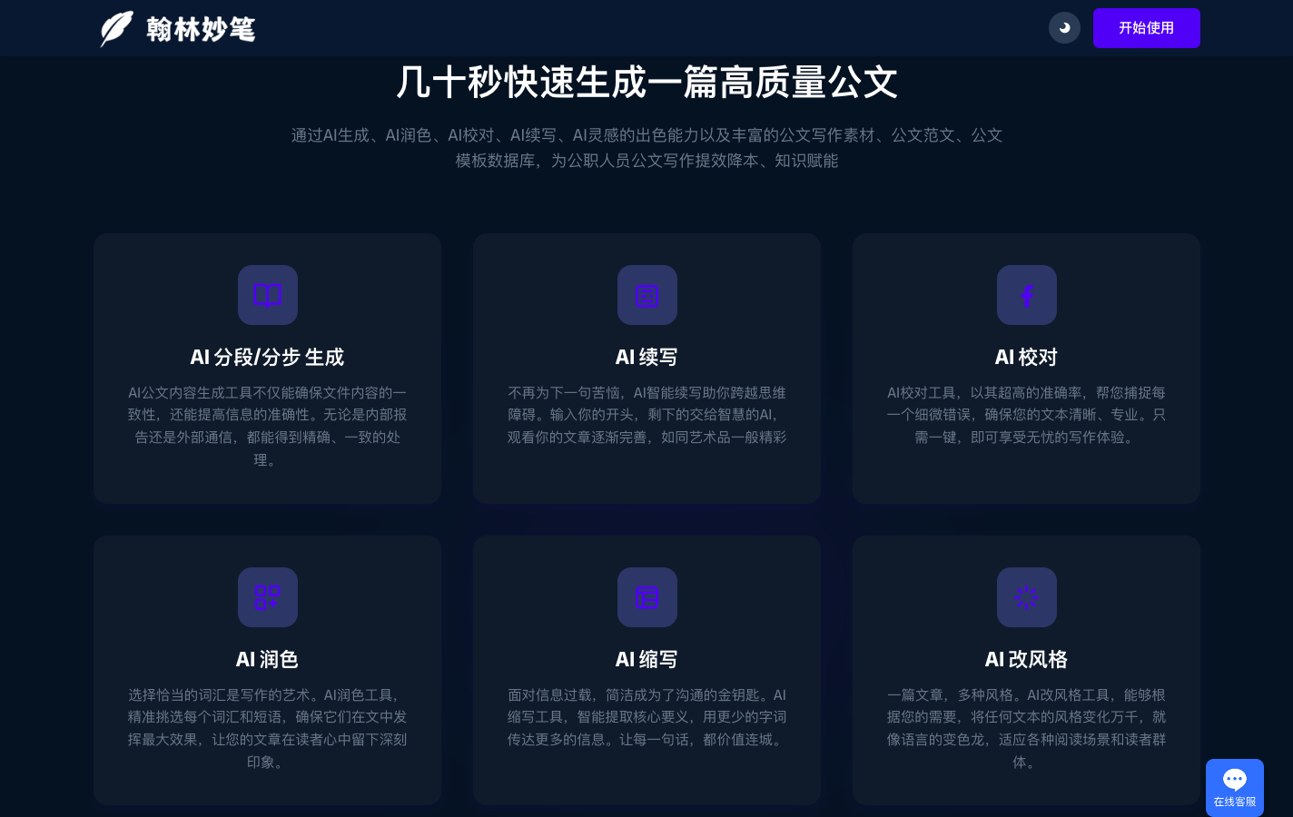
Task: Click the 翰林妙笔 brand name
Action: point(201,29)
